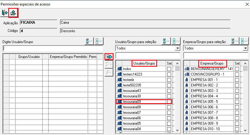The width and height of the screenshot is (250, 135).
Task: Deselect all in Digite Usuário/Grupo list
Action: [x=99, y=41]
